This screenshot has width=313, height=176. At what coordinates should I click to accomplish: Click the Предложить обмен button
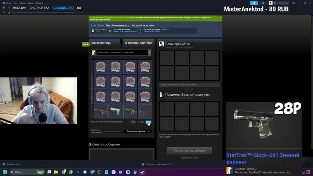pos(189,151)
